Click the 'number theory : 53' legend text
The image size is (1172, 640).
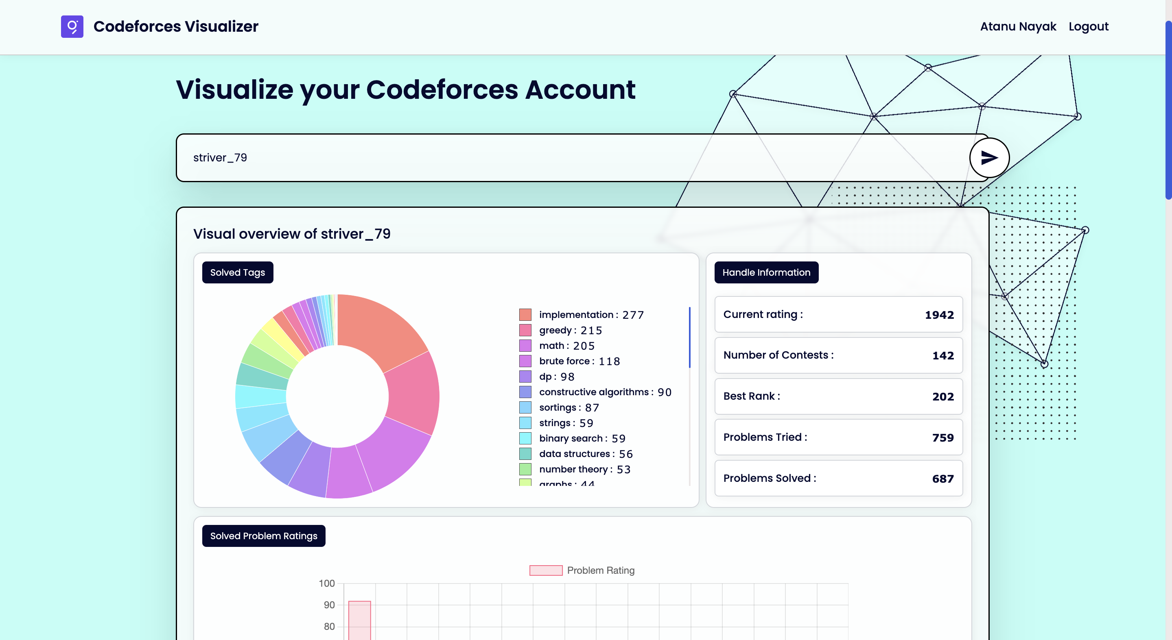pos(585,469)
